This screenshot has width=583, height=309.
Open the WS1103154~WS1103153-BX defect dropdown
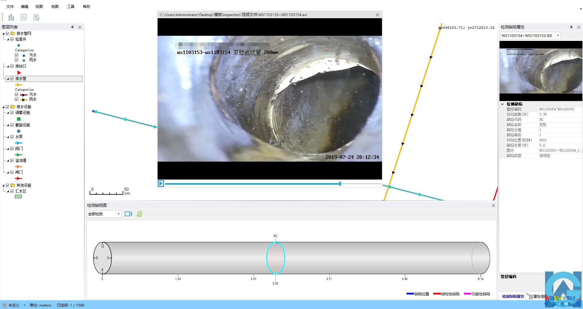(558, 35)
